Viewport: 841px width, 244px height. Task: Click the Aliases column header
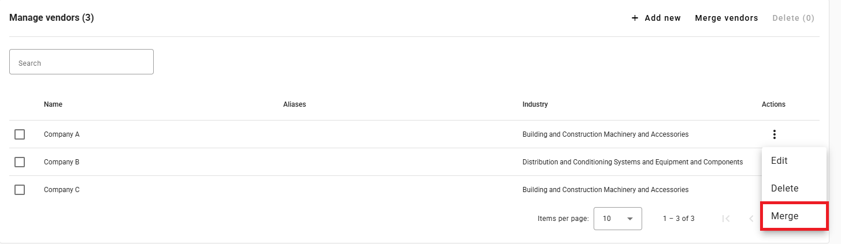click(295, 104)
